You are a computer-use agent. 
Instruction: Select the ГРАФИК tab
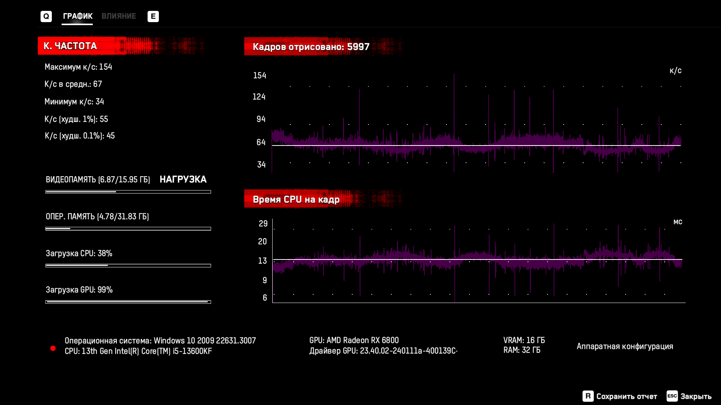77,16
